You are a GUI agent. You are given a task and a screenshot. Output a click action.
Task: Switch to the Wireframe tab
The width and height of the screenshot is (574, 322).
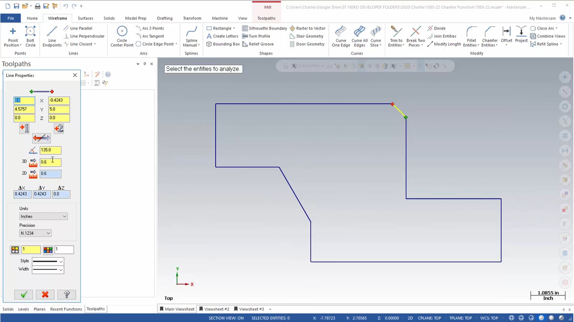click(57, 18)
